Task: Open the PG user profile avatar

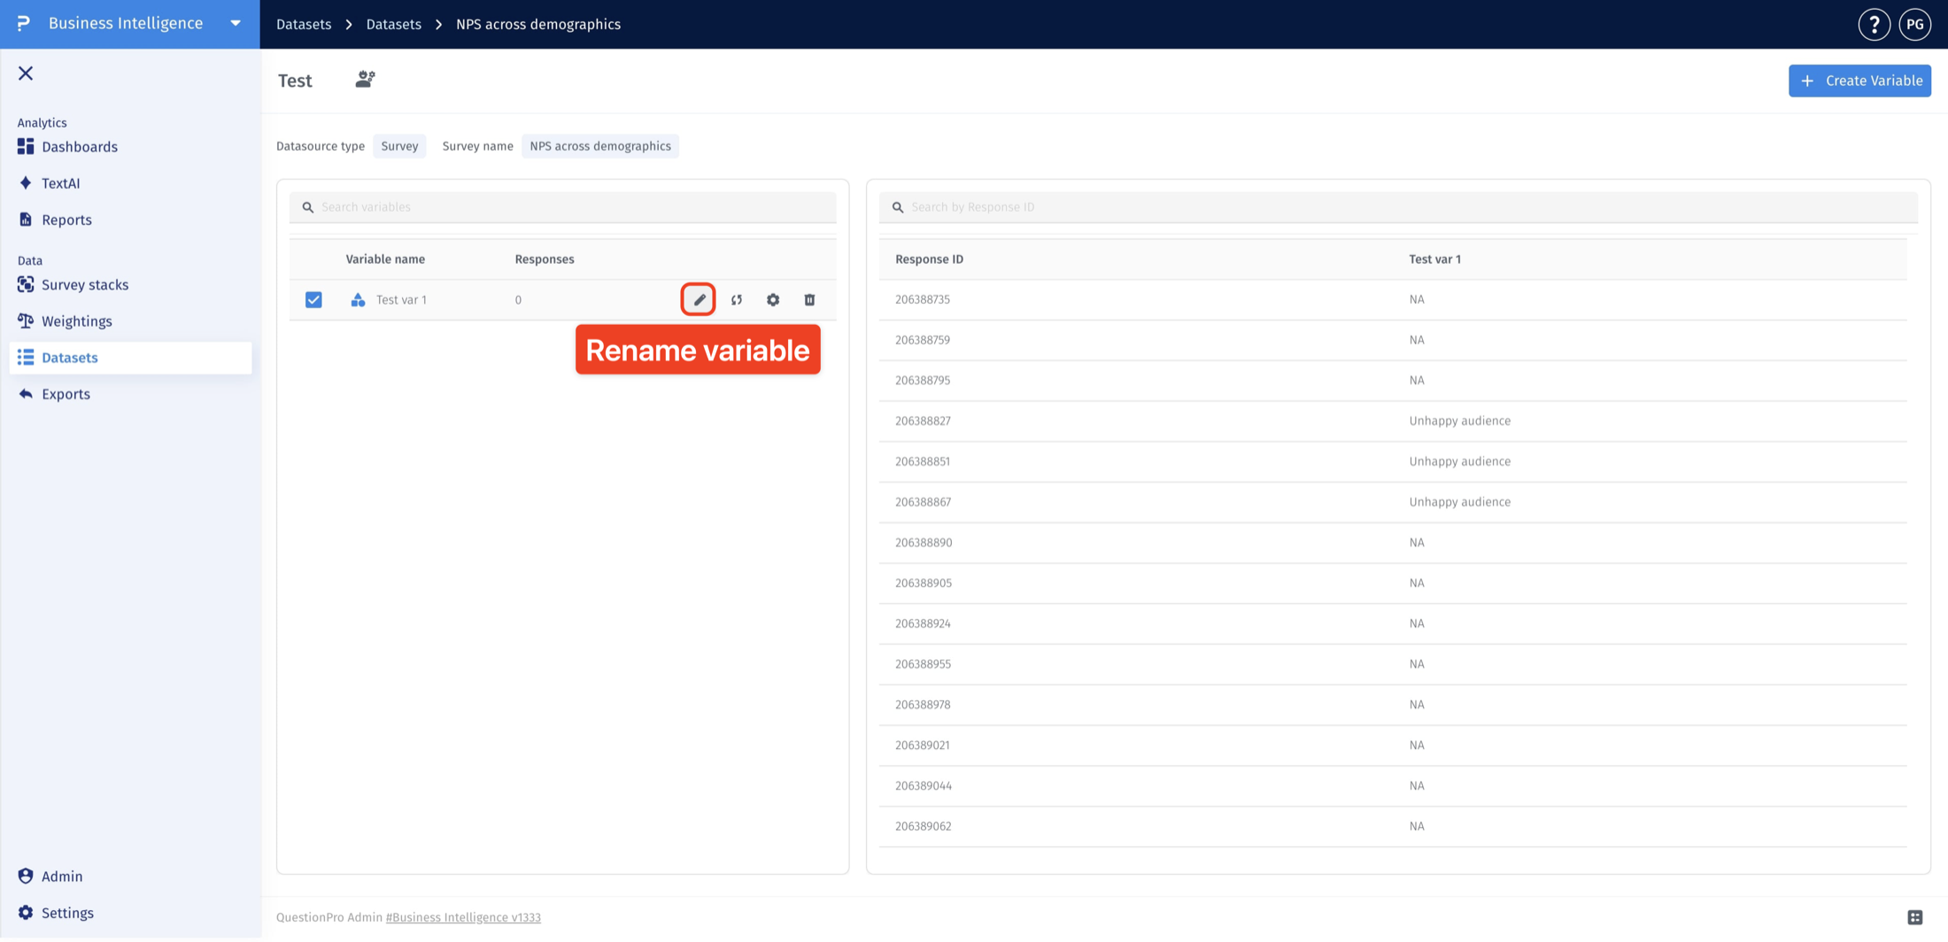Action: click(1914, 25)
